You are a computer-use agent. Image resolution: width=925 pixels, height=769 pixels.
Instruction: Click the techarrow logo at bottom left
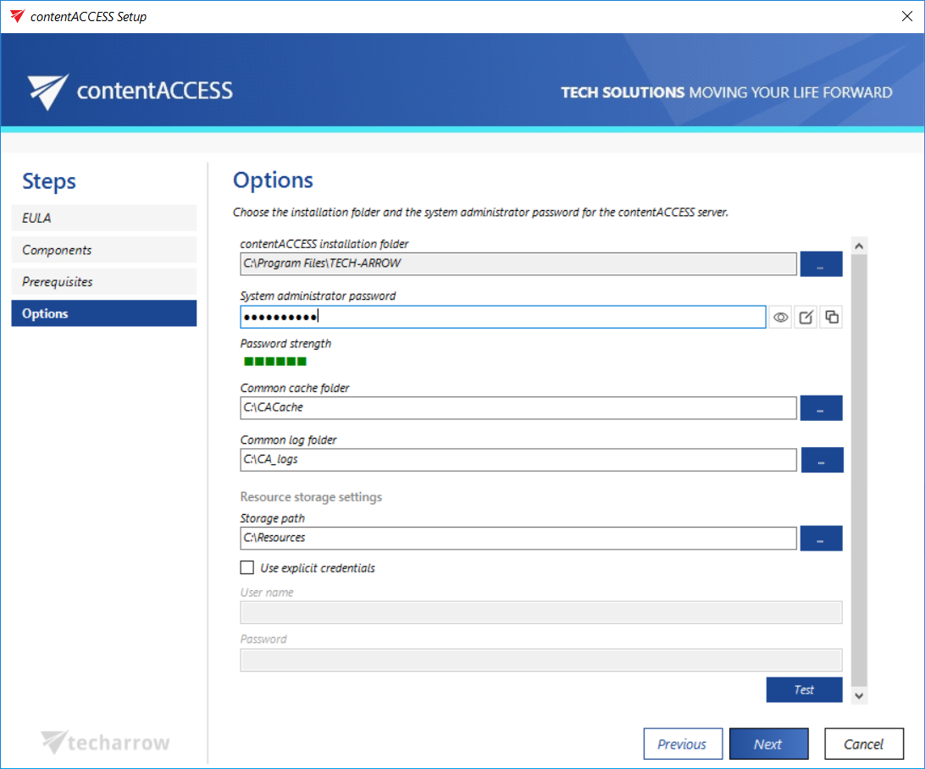[106, 743]
